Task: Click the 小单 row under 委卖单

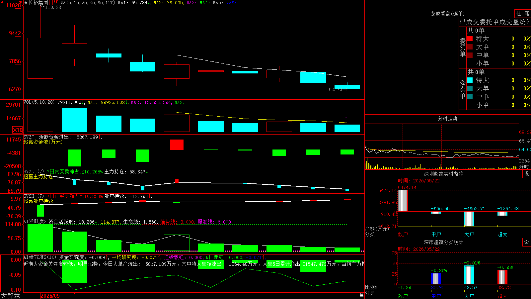Action: [499, 105]
